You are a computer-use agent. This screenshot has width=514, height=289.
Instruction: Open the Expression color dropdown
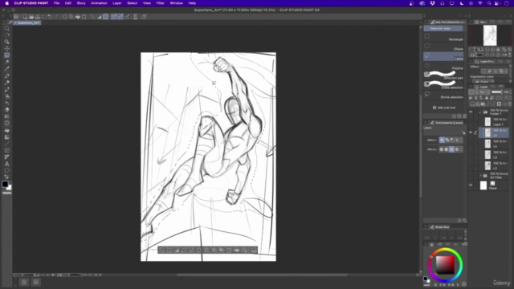pyautogui.click(x=484, y=81)
